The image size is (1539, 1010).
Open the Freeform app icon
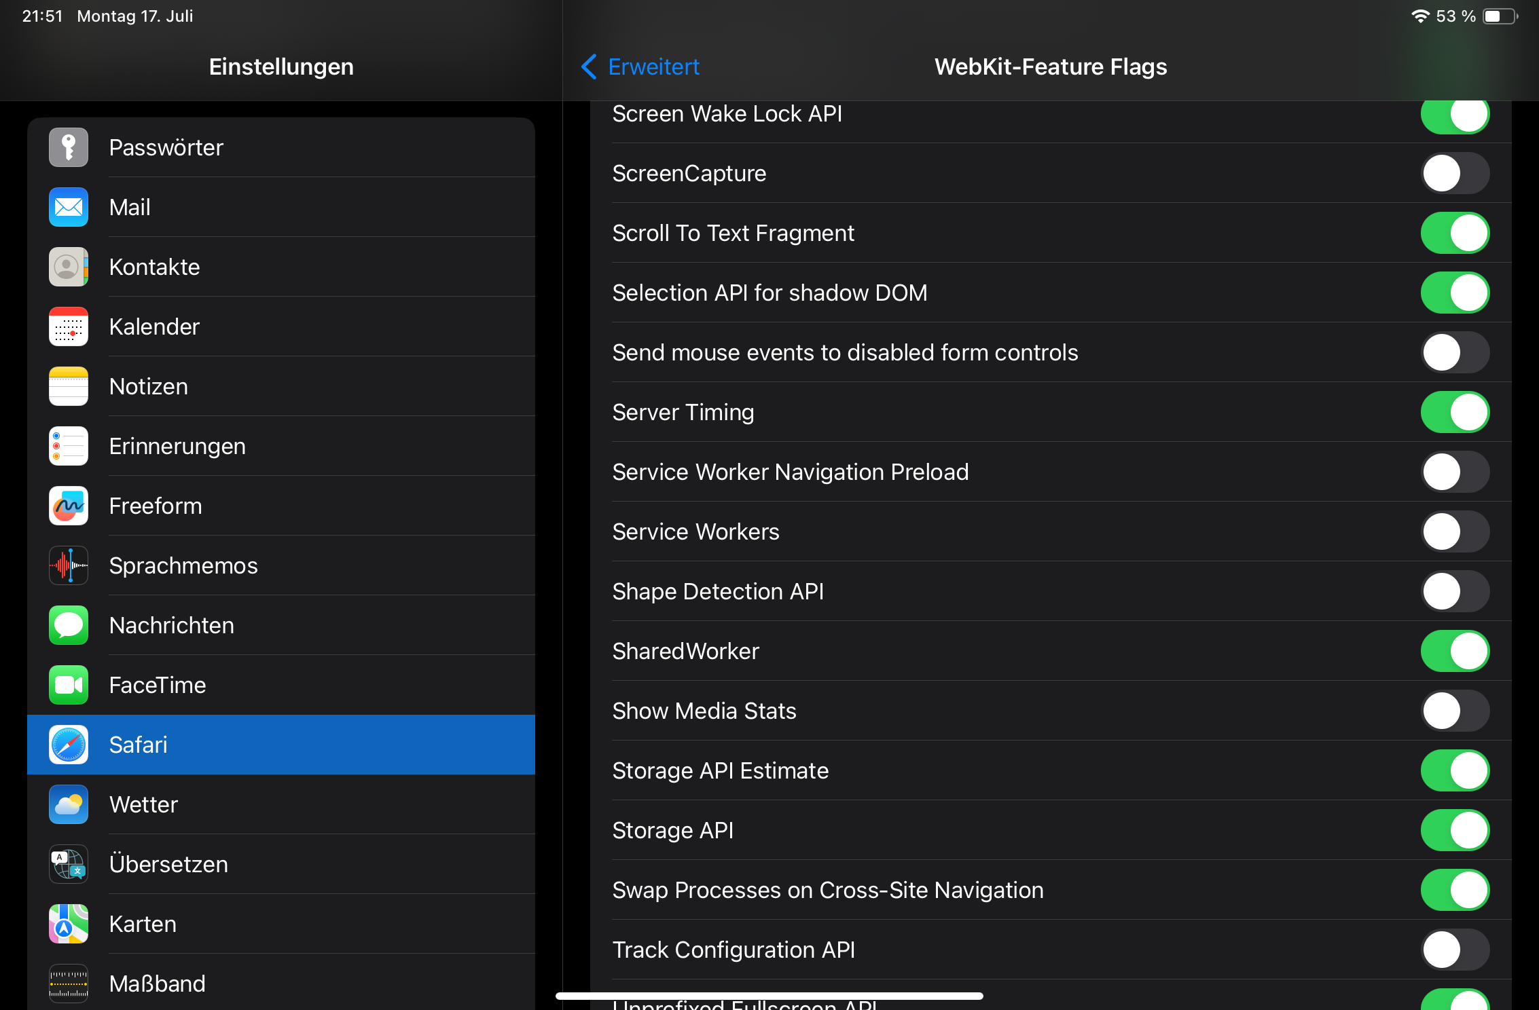coord(69,506)
